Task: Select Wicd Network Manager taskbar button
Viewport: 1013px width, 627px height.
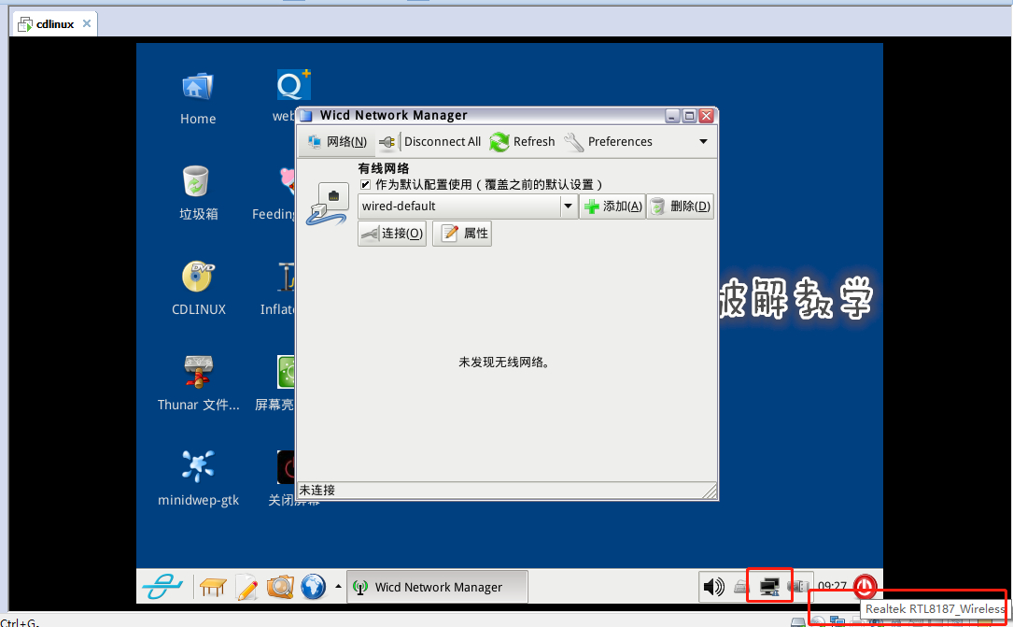Action: (437, 587)
